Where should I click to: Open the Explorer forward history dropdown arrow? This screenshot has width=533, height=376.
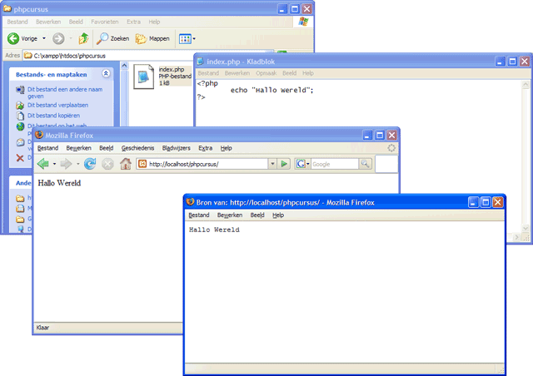pos(71,39)
